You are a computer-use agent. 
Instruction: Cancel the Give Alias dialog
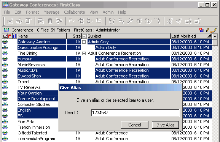tap(135, 125)
